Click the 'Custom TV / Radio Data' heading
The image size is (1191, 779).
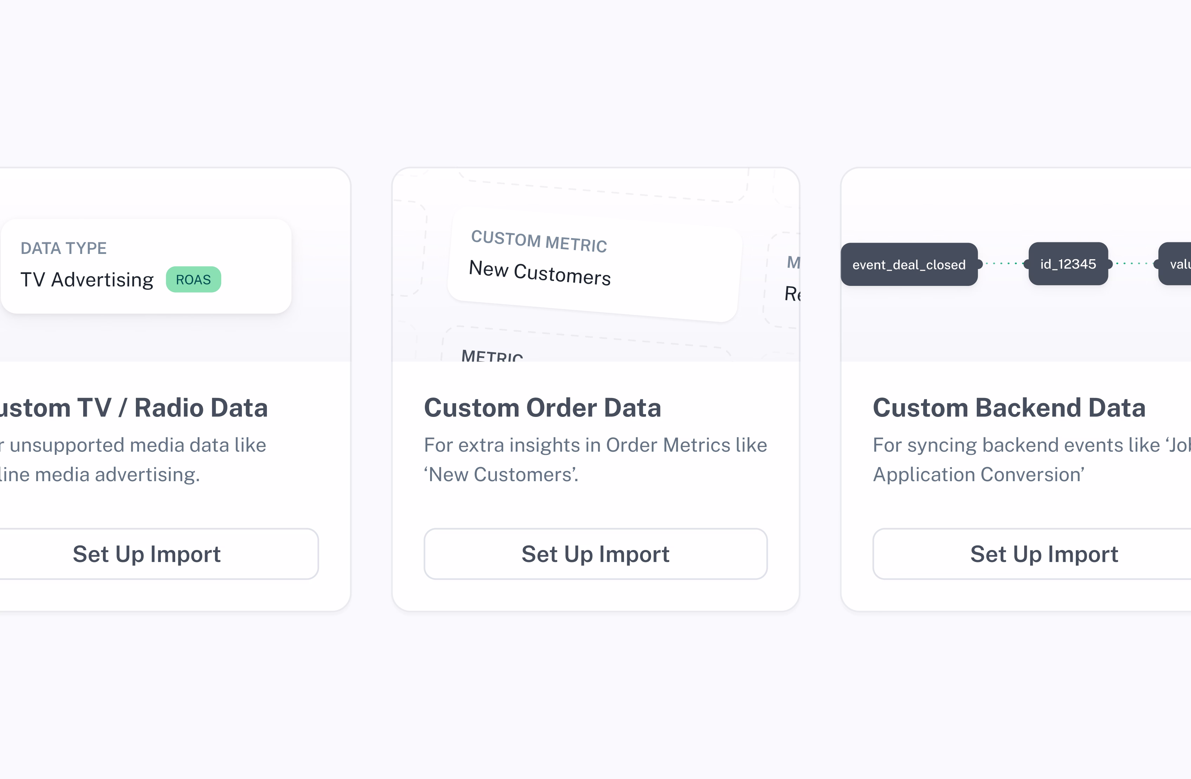tap(134, 407)
